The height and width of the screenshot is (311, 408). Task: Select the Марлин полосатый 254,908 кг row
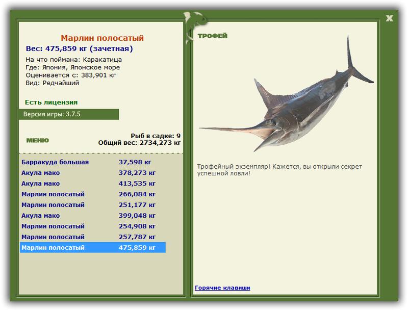coord(93,226)
